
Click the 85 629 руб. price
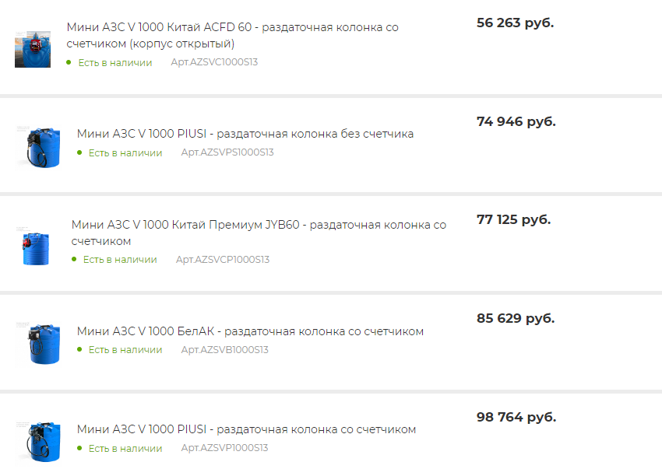point(516,318)
